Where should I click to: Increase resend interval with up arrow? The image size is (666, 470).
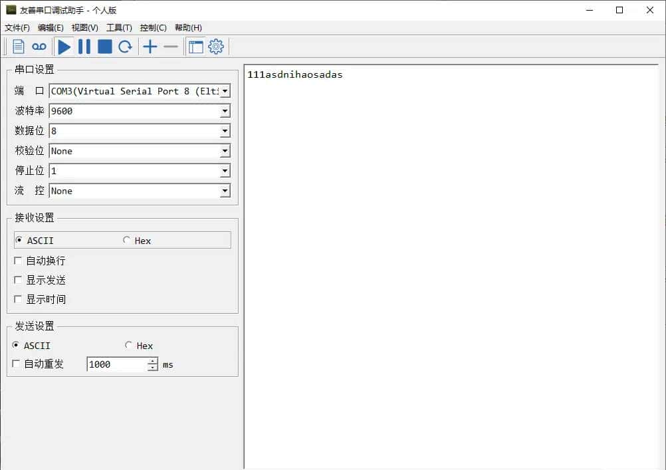[x=153, y=361]
